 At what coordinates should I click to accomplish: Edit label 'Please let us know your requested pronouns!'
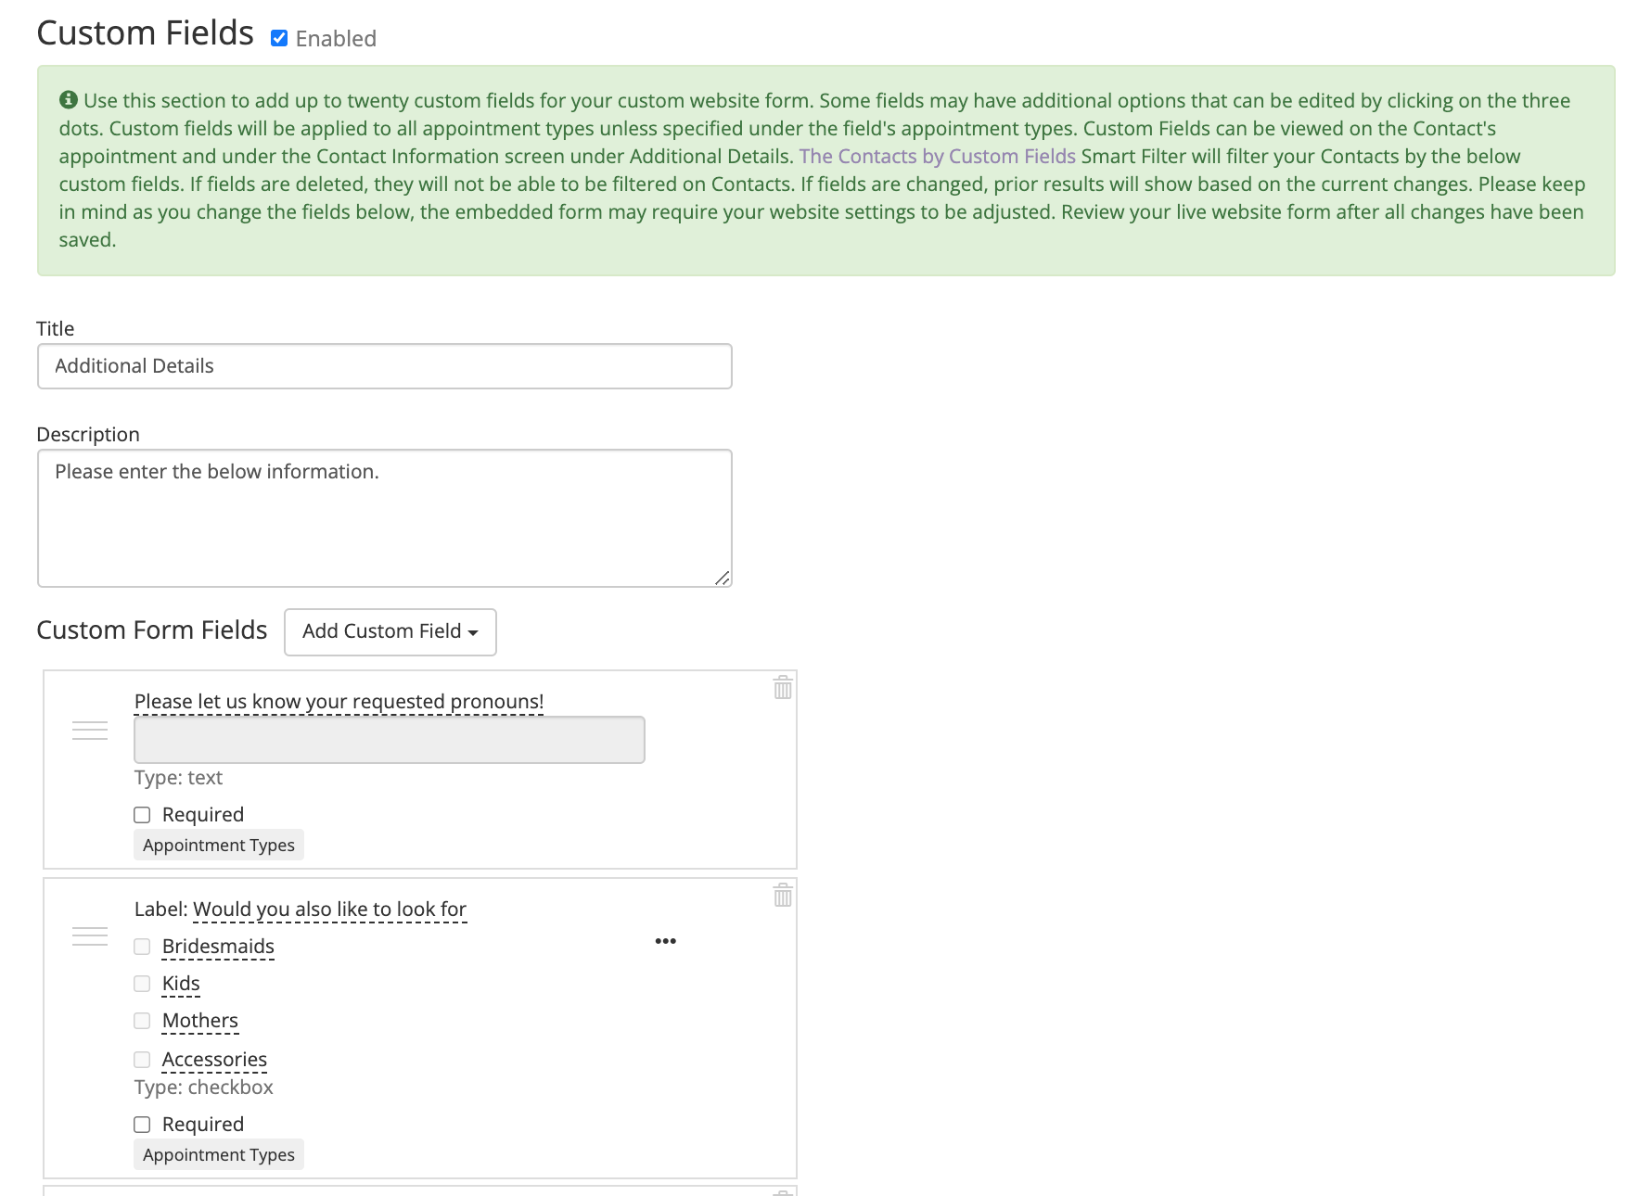pyautogui.click(x=339, y=702)
